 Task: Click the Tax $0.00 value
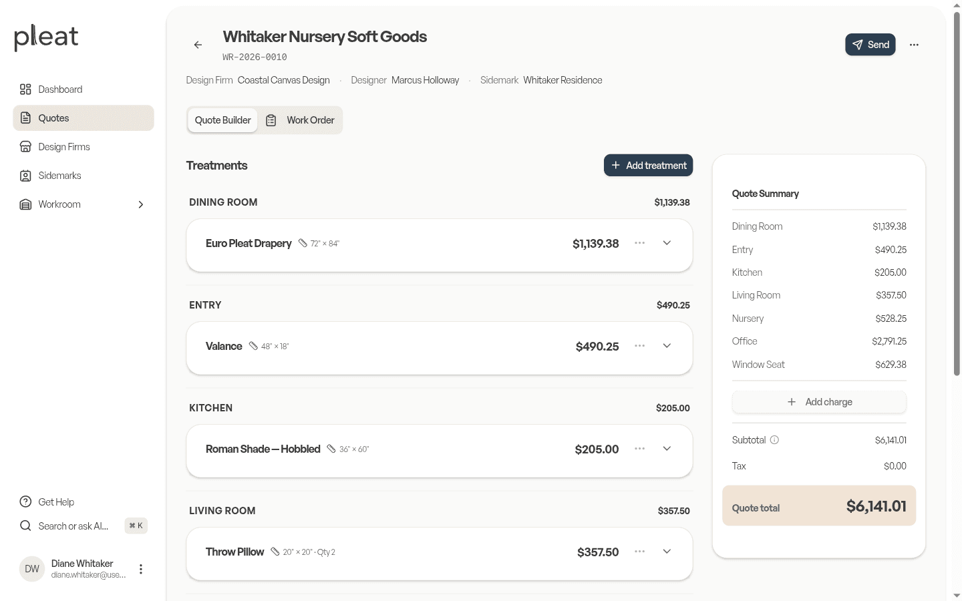coord(895,466)
